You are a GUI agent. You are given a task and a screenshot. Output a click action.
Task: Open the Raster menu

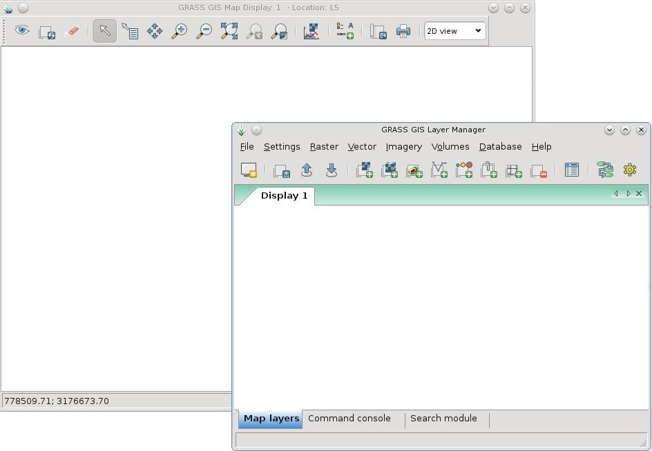(324, 147)
